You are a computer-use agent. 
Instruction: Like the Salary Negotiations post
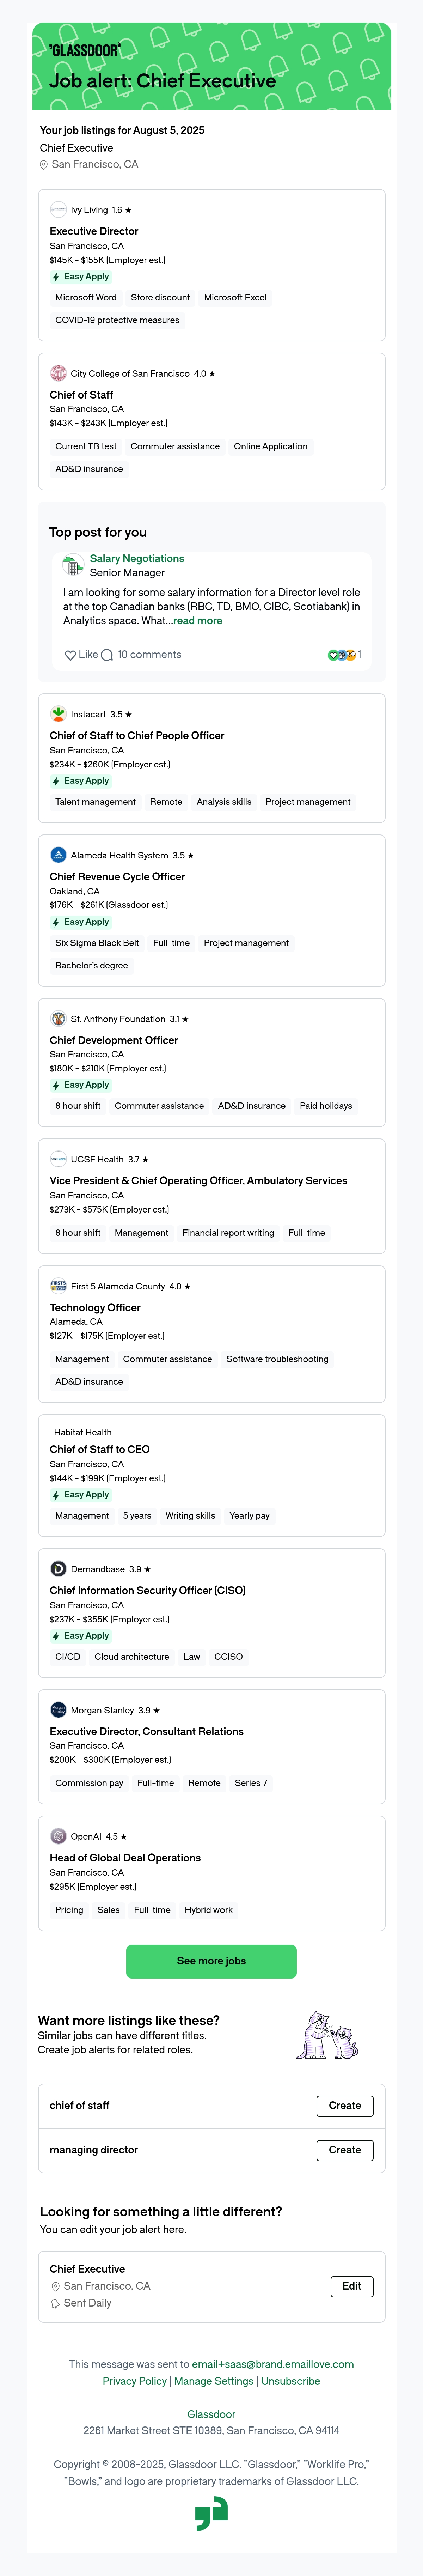(x=81, y=655)
